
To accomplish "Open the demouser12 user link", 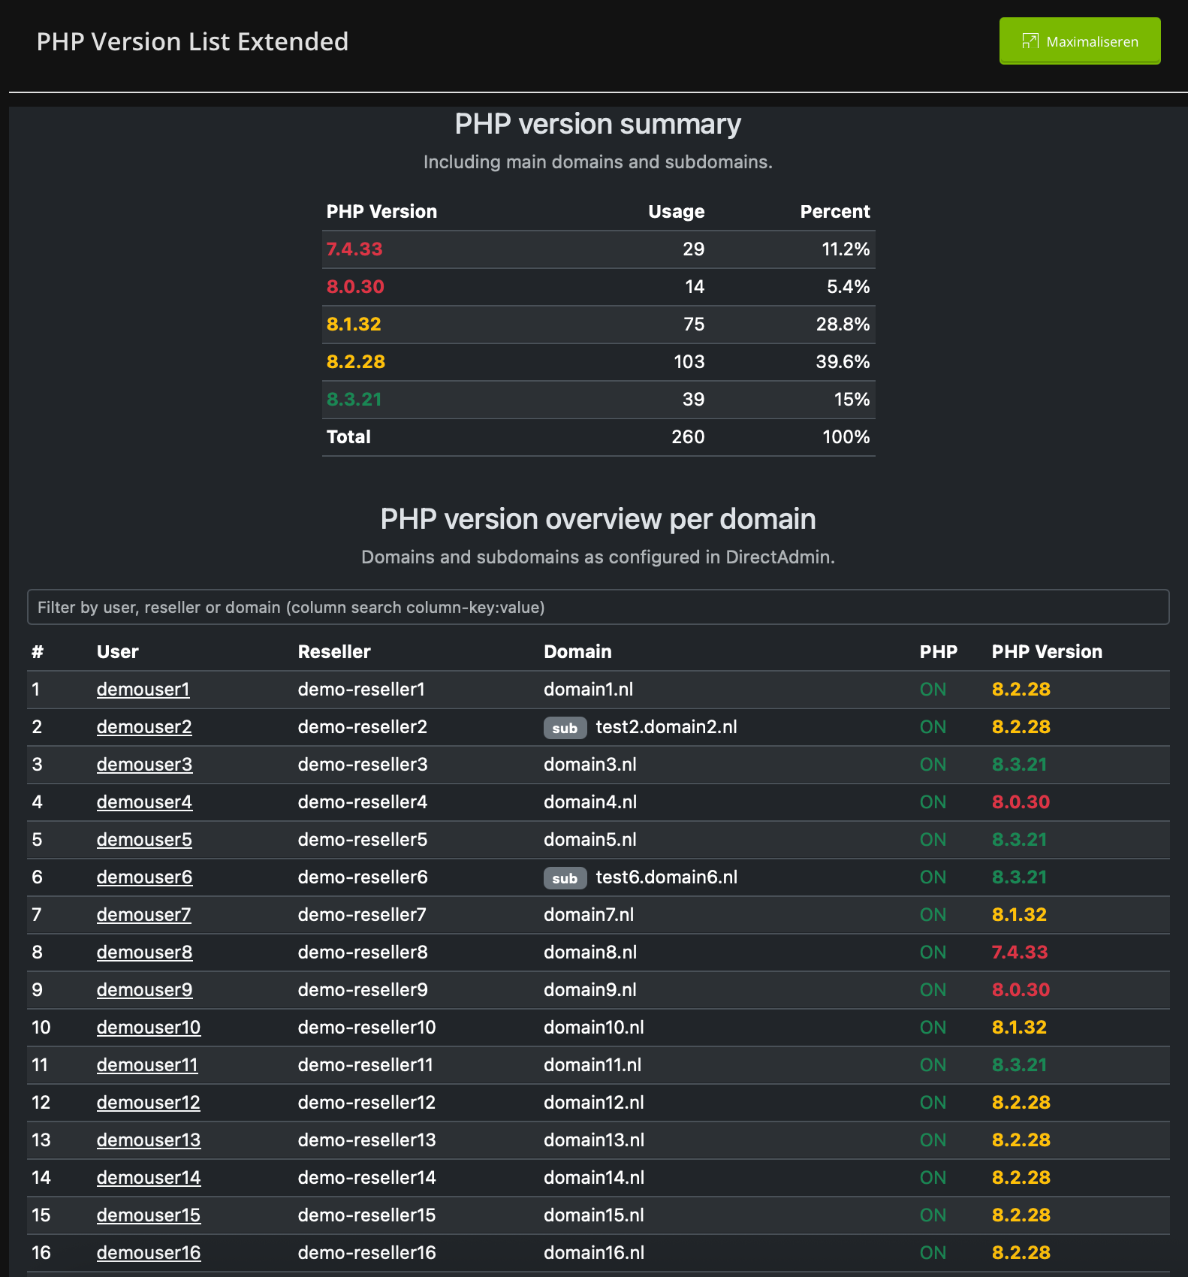I will [x=148, y=1102].
